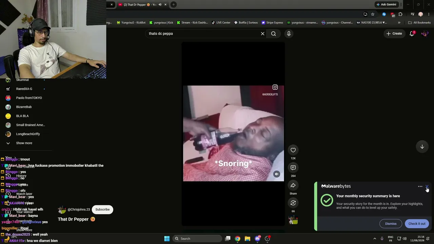Viewport: 434px width, 244px height.
Task: Open the Short's comments
Action: coord(293,168)
